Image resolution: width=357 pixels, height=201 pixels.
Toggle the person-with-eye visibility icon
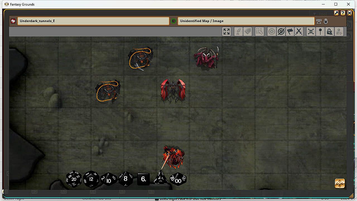coord(339,32)
